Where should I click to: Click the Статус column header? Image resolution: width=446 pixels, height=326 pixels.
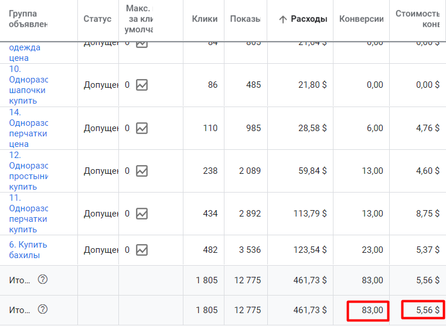coord(97,19)
